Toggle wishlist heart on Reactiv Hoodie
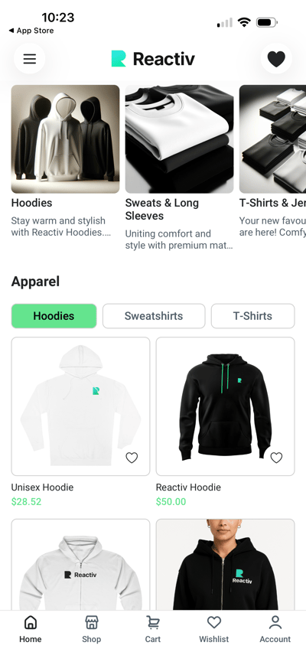The height and width of the screenshot is (665, 306). click(x=276, y=458)
